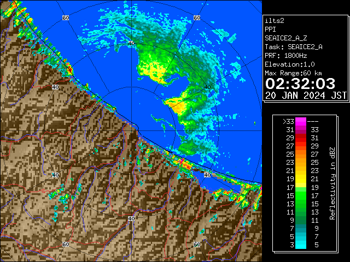Click the SEAICE2_A_Z product name
Image resolution: width=350 pixels, height=262 pixels.
(285, 38)
